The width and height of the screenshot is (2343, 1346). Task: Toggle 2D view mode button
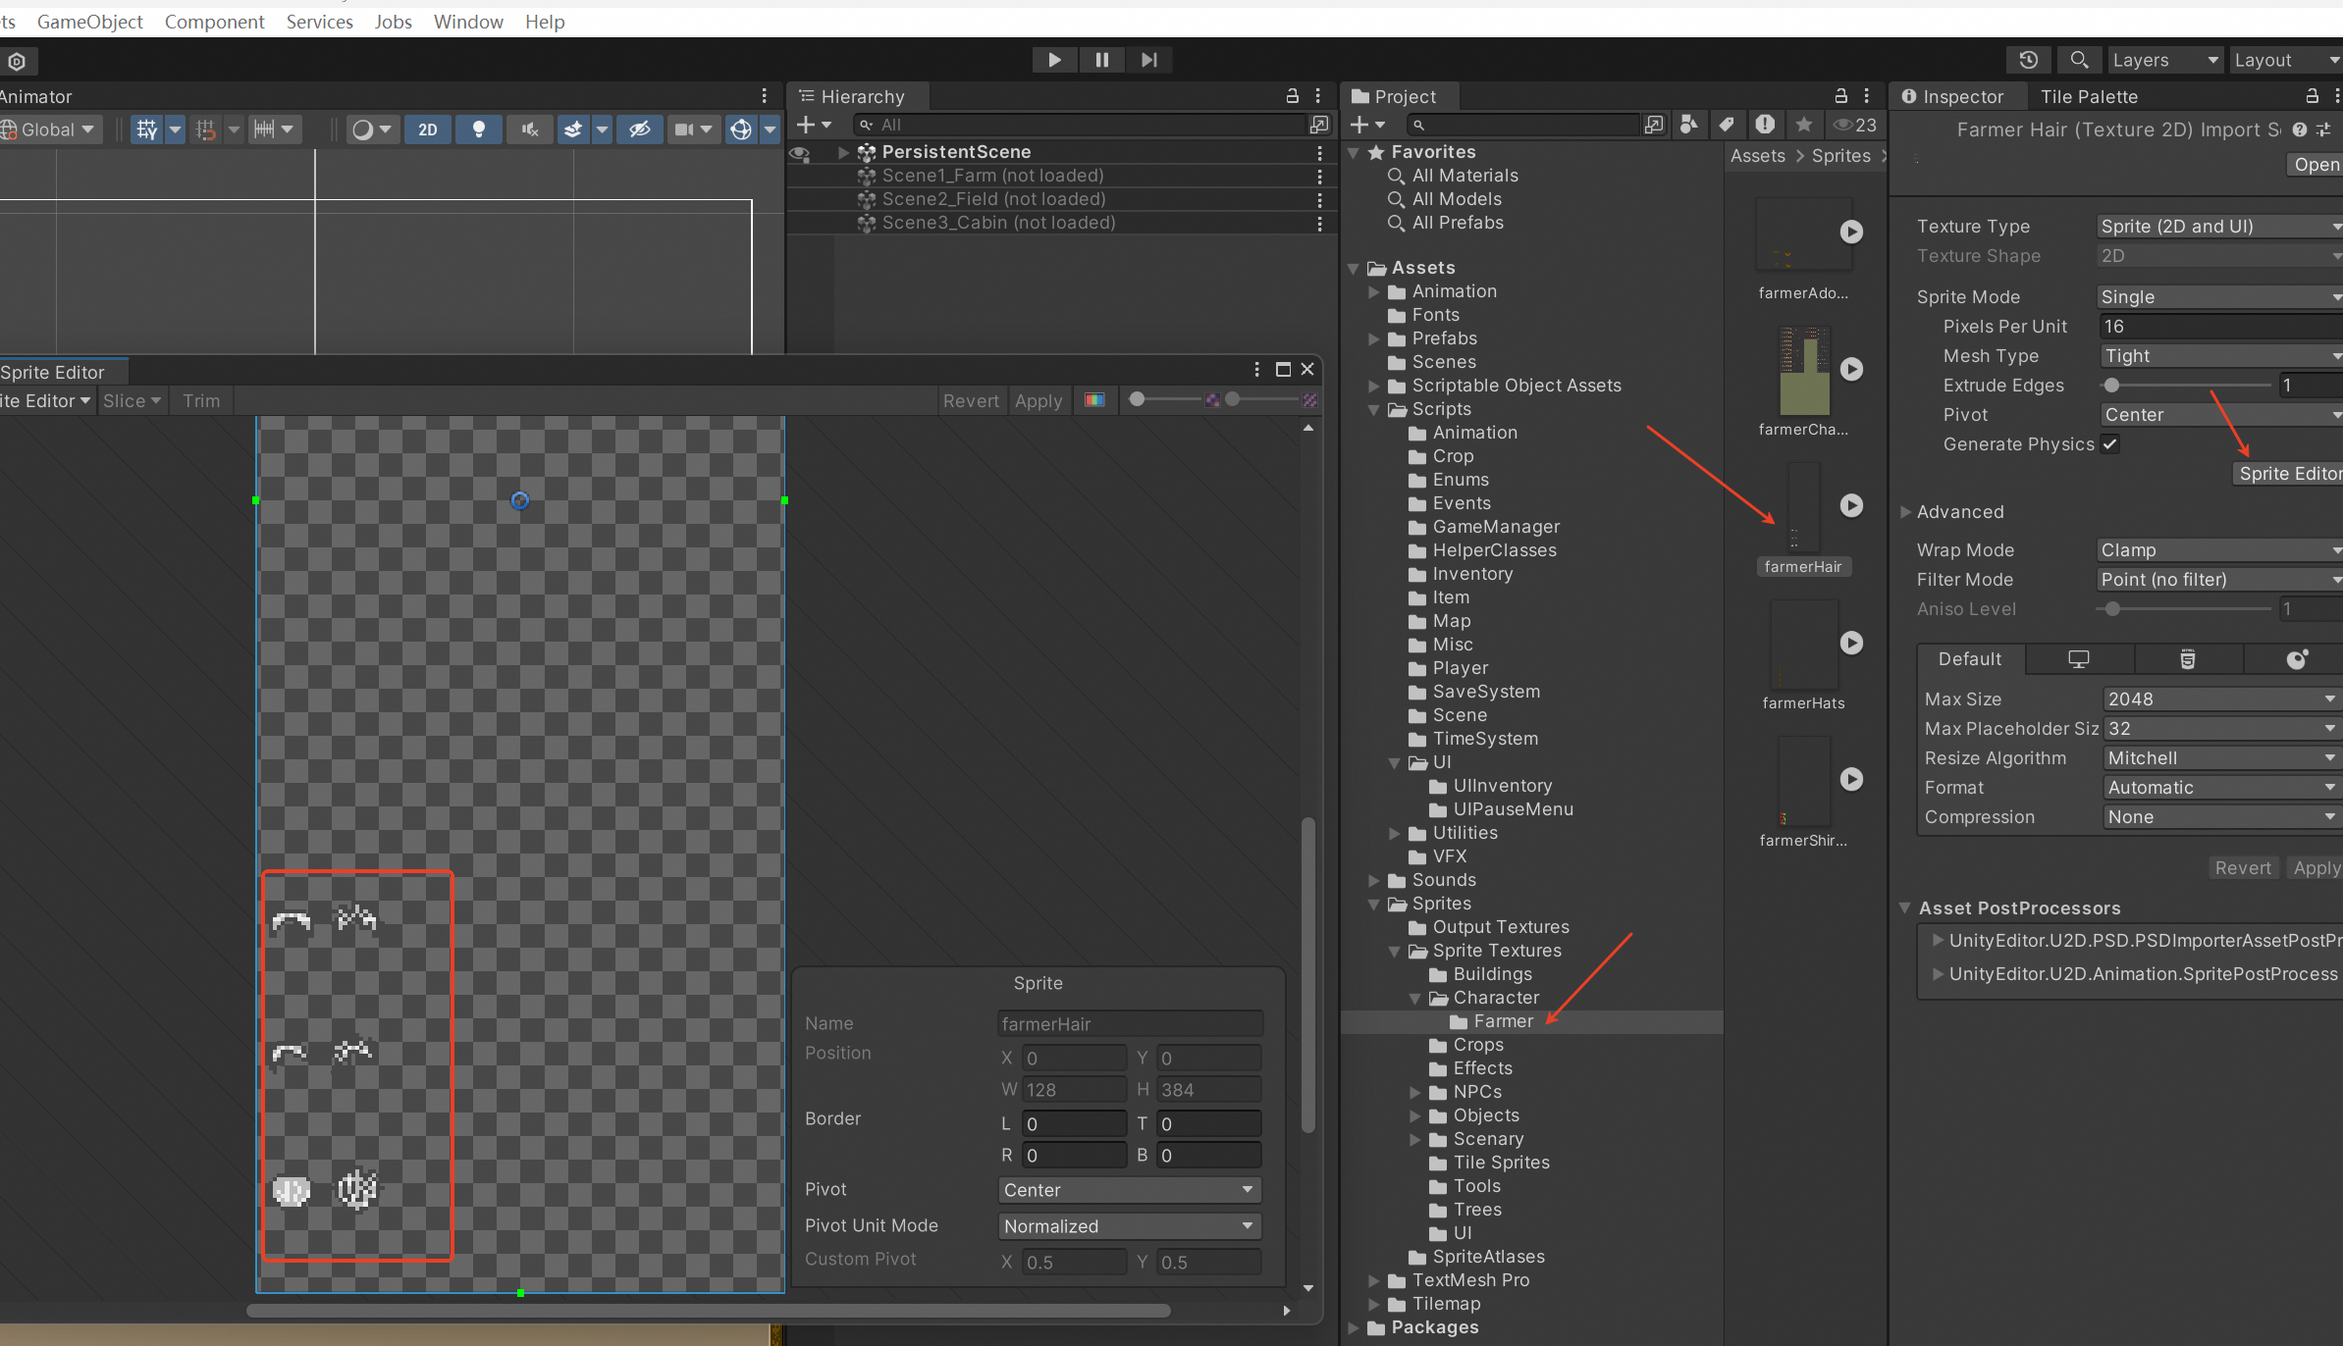(x=428, y=129)
